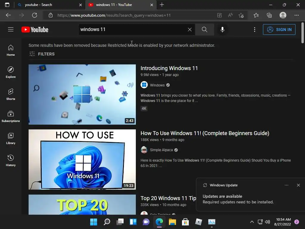
Task: Go back in browser
Action: coord(8,15)
